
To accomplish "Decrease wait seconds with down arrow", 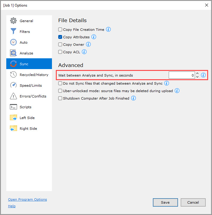I will tap(197, 77).
